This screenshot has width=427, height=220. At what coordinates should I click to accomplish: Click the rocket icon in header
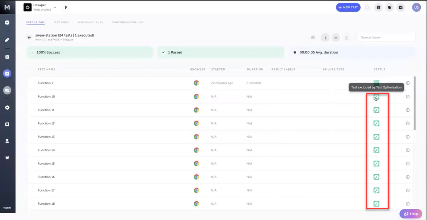389,7
